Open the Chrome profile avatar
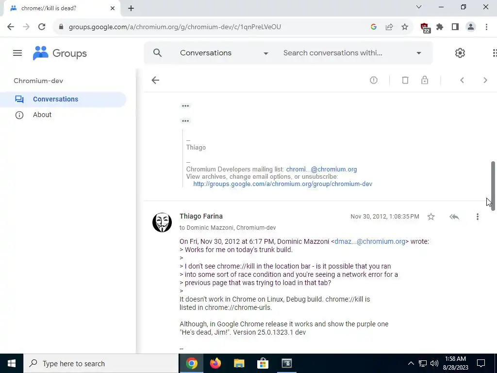 471,27
